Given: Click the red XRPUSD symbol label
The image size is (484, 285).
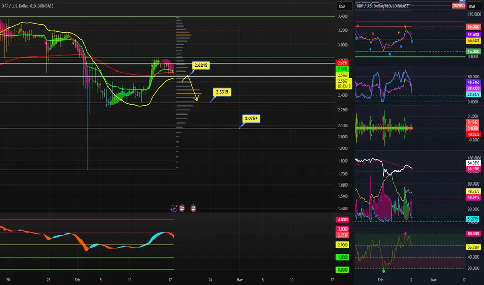Looking at the screenshot, I should (x=459, y=6).
